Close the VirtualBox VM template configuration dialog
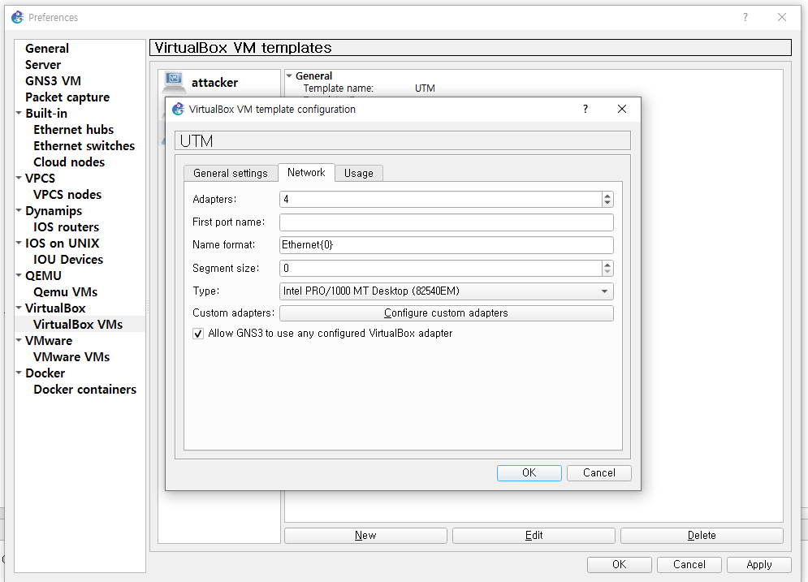Screen dimensions: 808x582 pos(622,110)
